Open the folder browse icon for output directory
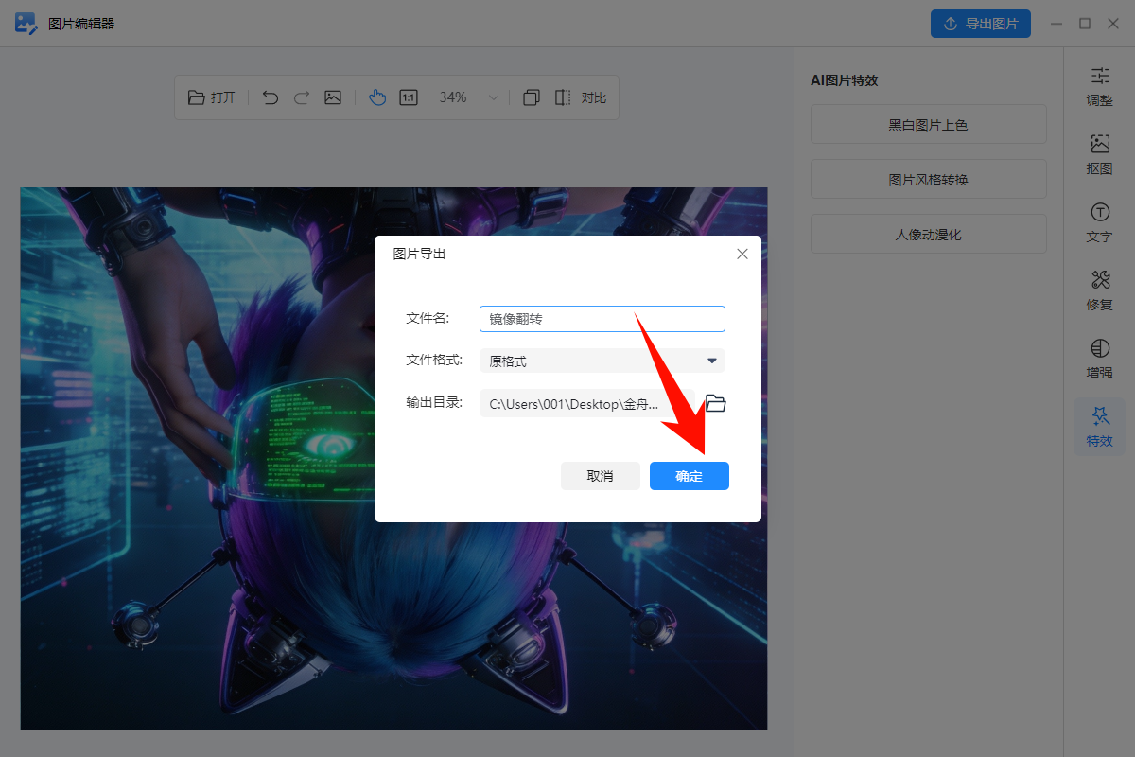Screen dimensions: 1135x757 [716, 404]
